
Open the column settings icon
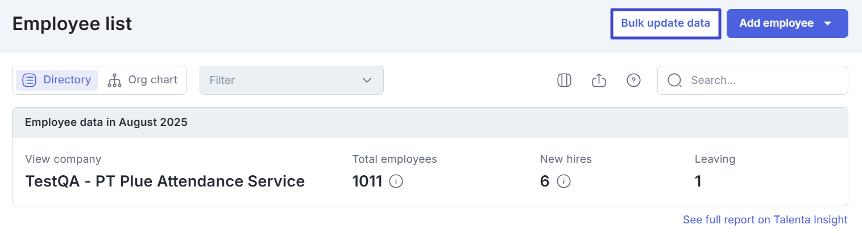[x=564, y=81]
